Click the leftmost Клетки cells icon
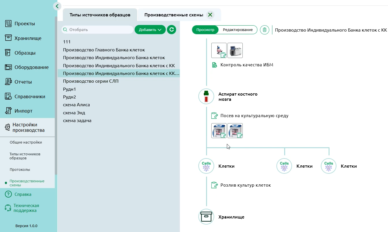This screenshot has height=232, width=388. point(206,166)
